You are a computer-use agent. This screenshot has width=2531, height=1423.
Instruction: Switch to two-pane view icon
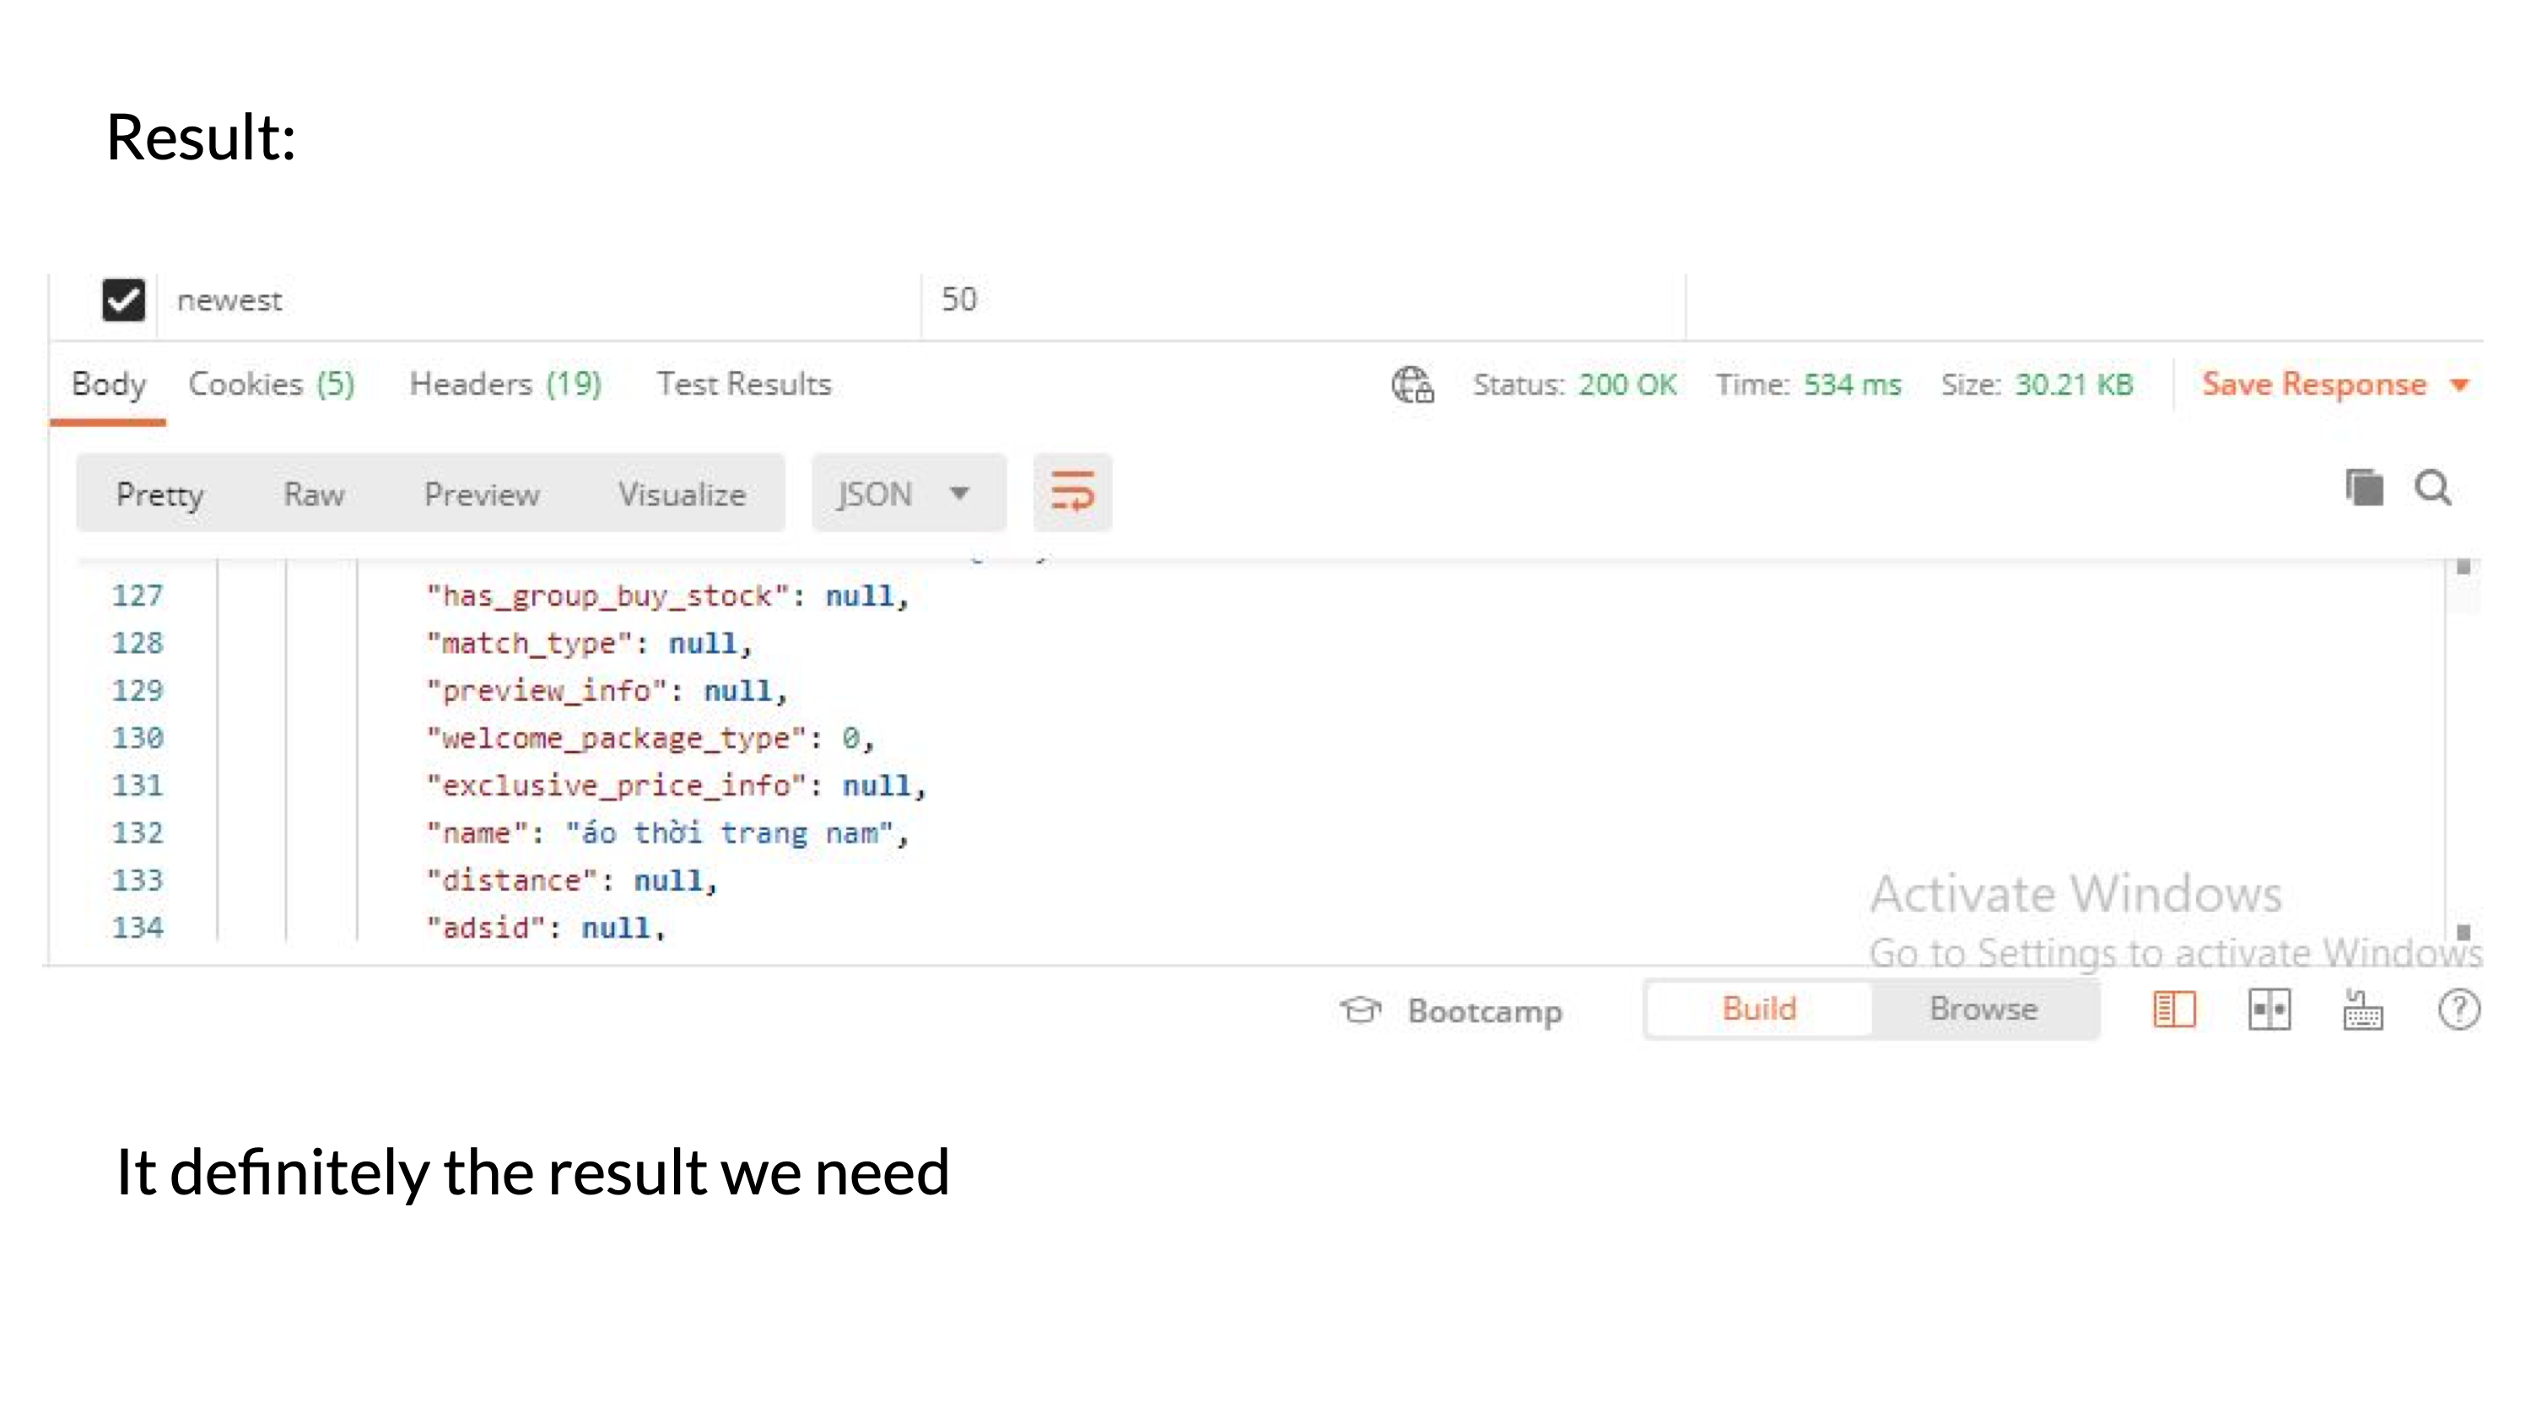(x=2269, y=1009)
